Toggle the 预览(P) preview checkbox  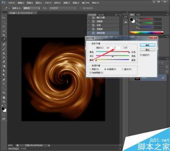141,55
